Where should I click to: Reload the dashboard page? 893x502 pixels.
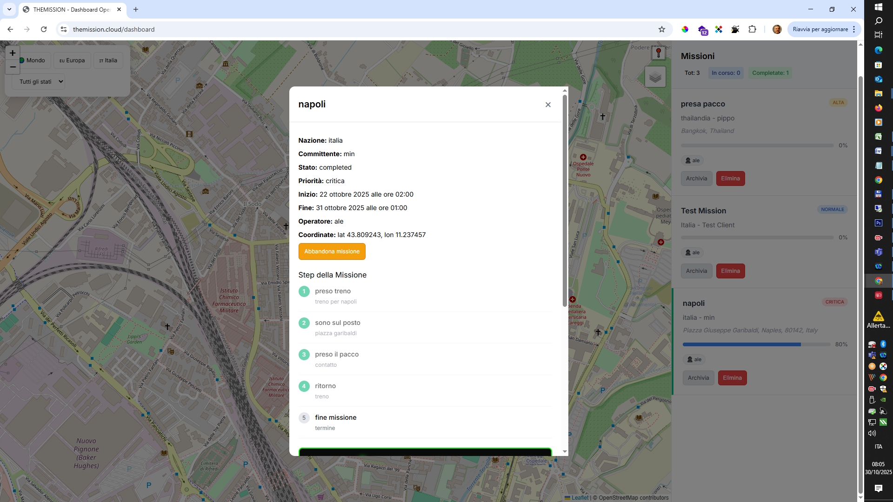(44, 29)
